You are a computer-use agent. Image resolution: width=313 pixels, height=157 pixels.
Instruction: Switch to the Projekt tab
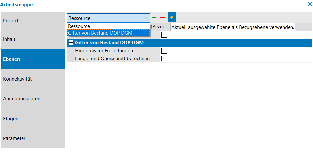[33, 21]
